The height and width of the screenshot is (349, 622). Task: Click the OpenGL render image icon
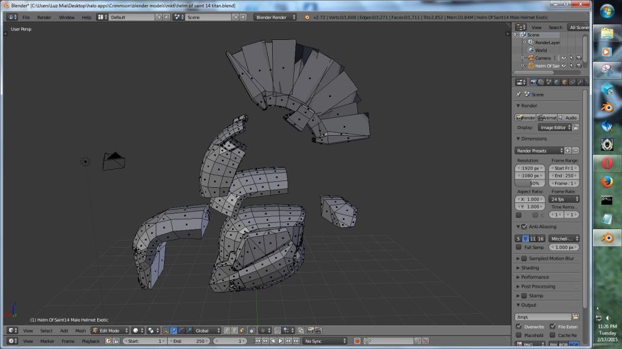click(310, 330)
